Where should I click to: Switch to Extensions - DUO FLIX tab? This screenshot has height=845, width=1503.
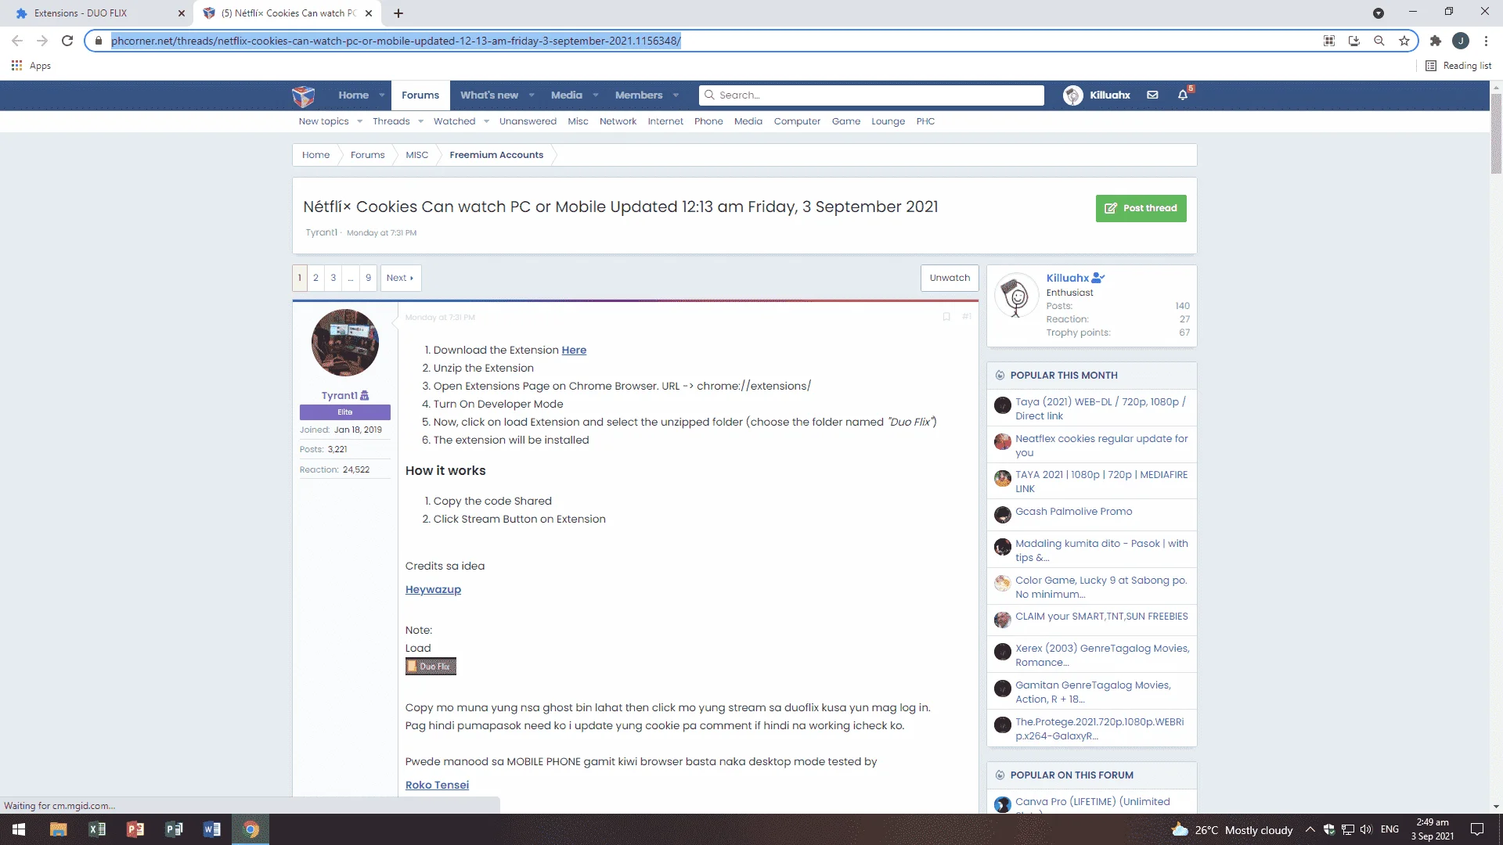pos(96,13)
